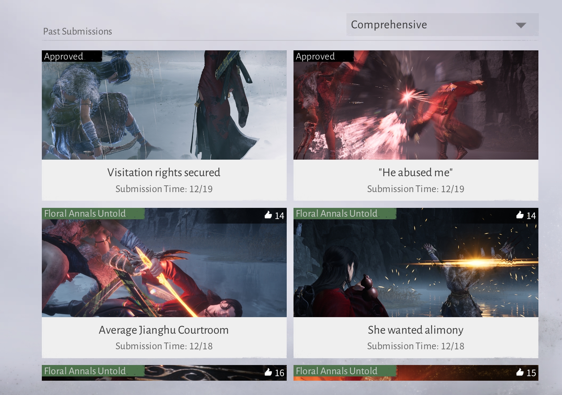The height and width of the screenshot is (395, 562).
Task: Click thumbs-up icon on She wanted alimony
Action: pyautogui.click(x=520, y=215)
